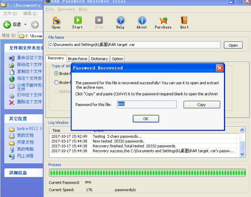251x197 pixels.
Task: Click the publish file to web icon
Action: click(x=12, y=79)
